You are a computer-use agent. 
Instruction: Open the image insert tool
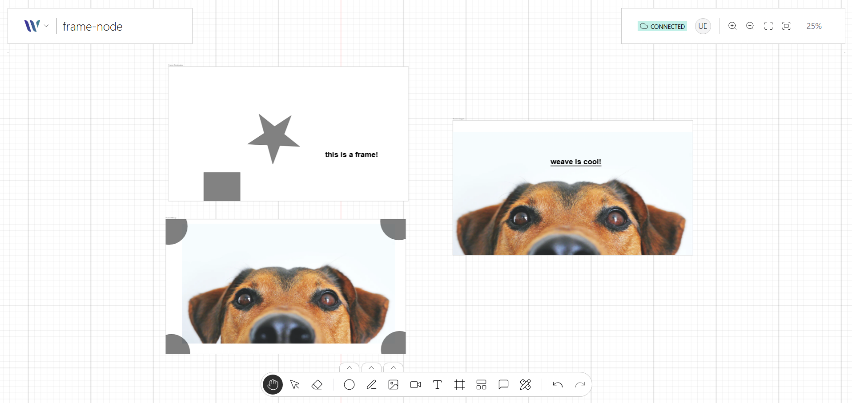point(393,384)
